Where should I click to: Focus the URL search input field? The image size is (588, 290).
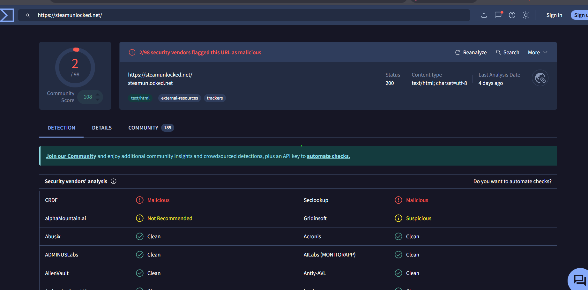coord(244,15)
